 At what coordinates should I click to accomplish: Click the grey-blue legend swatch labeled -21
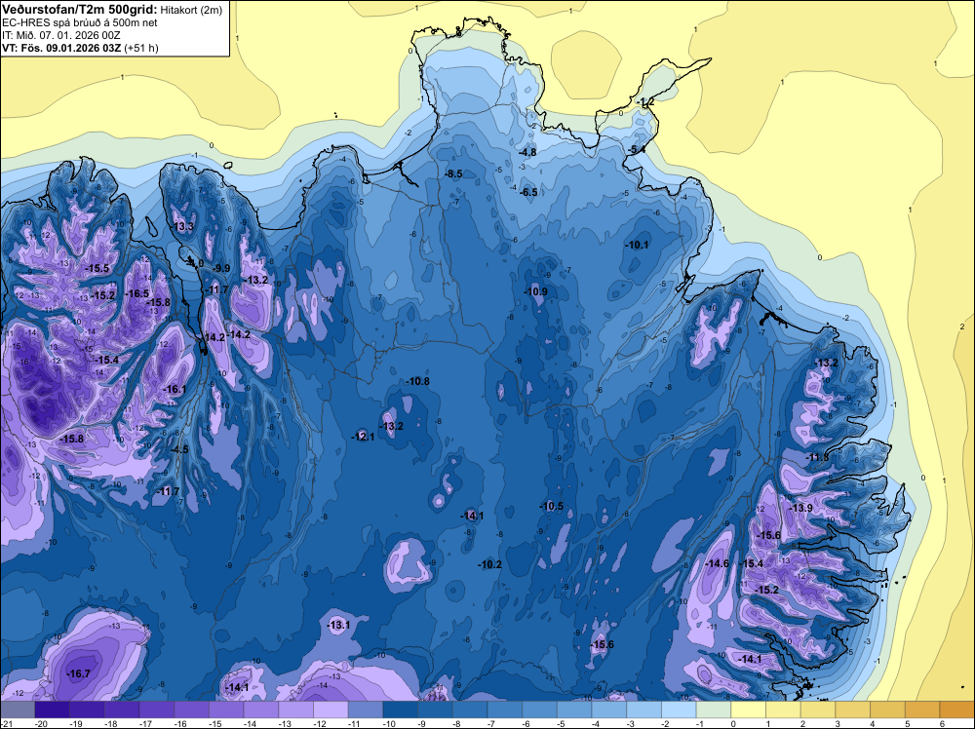tap(18, 710)
